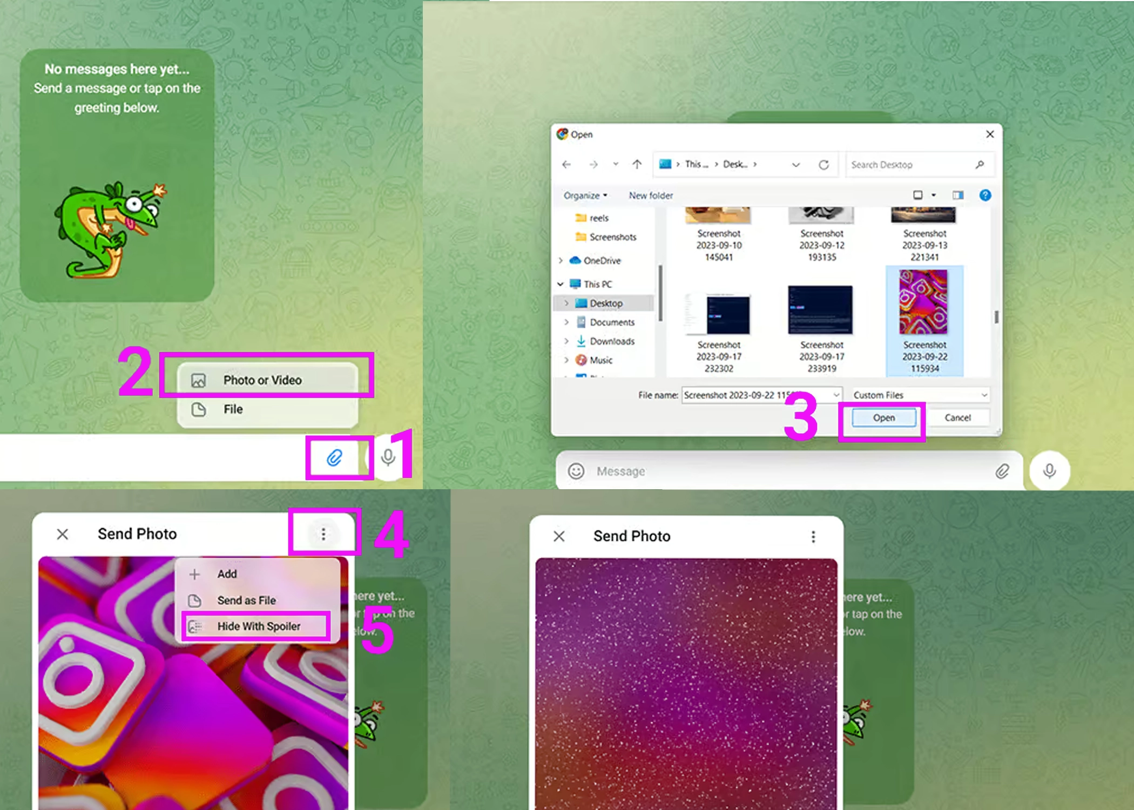
Task: Select file Screenshot 2023-09-17 233919
Action: click(x=821, y=329)
